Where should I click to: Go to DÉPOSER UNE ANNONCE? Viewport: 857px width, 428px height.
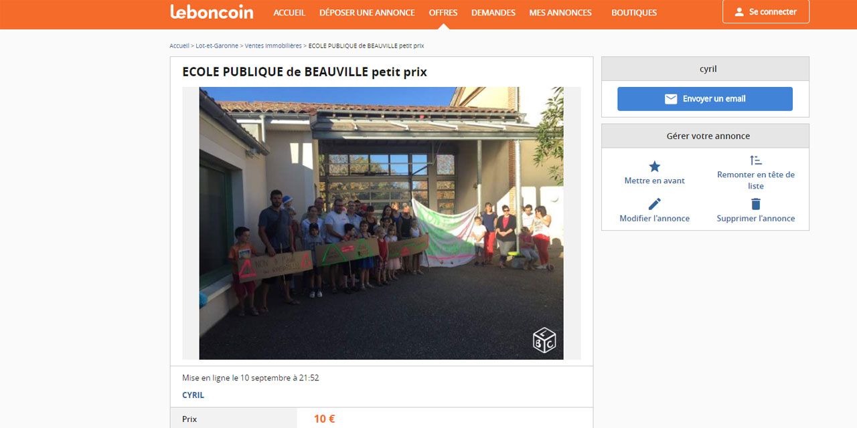(x=367, y=13)
